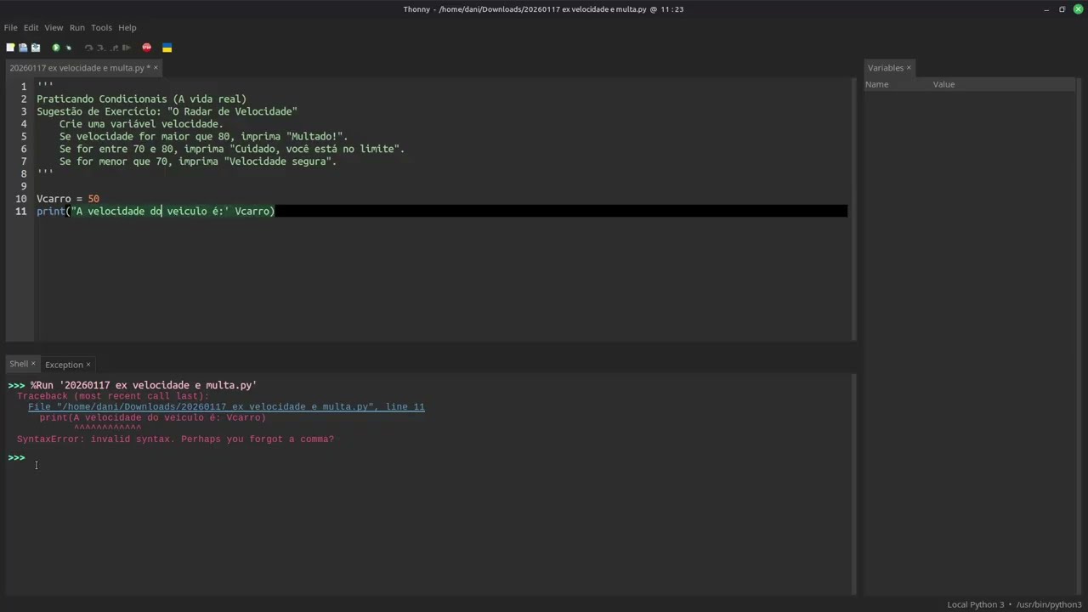Click line 'Se velocidade for maior que 80'

[203, 137]
